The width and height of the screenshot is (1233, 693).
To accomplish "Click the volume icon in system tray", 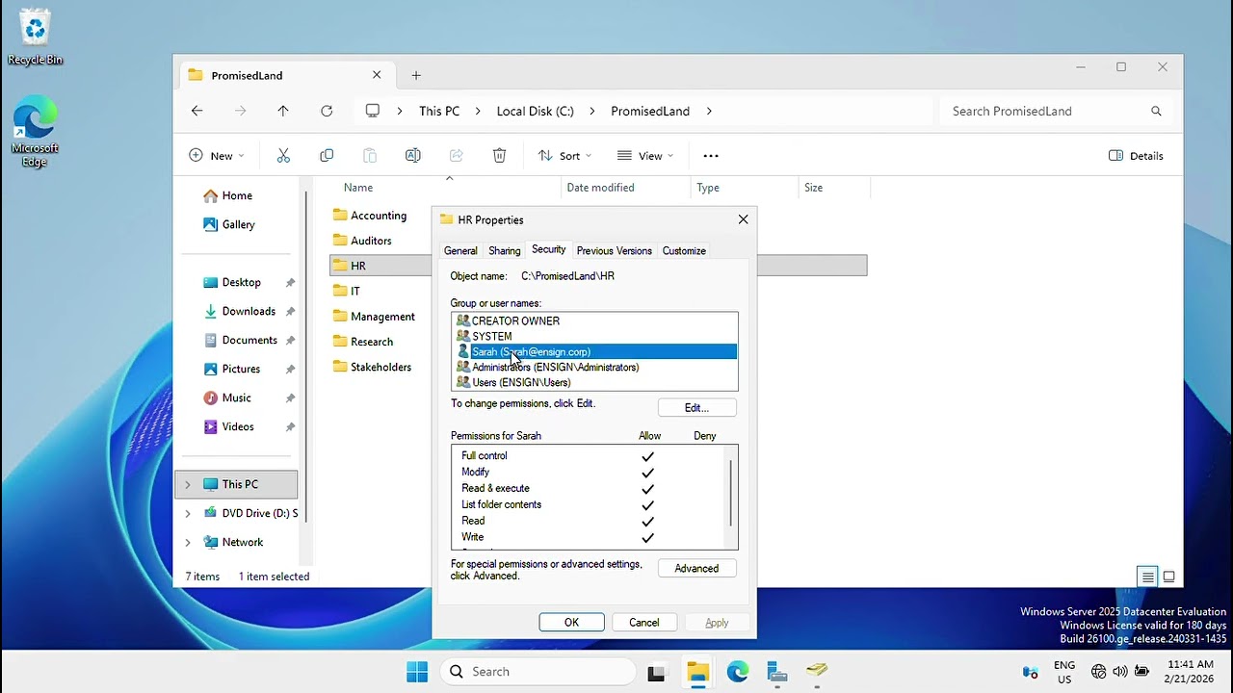I will pyautogui.click(x=1120, y=672).
